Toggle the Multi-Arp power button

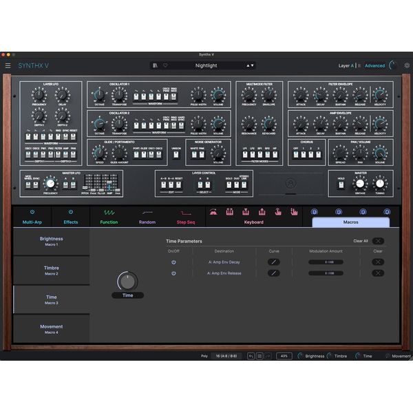32,212
